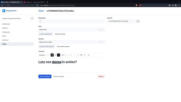The width and height of the screenshot is (181, 102).
Task: Click Reset changes button
Action: [59, 76]
